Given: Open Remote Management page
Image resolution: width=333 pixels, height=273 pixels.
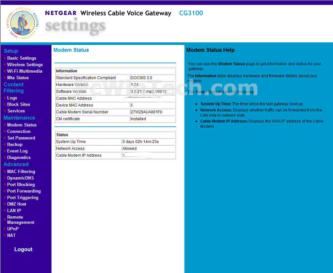Looking at the screenshot, I should [x=21, y=220].
